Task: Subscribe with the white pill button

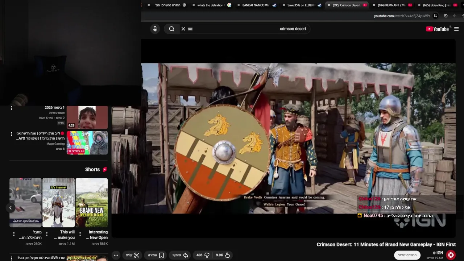Action: click(x=407, y=255)
